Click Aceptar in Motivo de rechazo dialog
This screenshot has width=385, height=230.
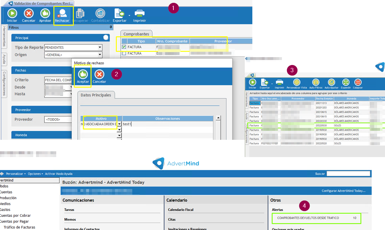tap(83, 76)
